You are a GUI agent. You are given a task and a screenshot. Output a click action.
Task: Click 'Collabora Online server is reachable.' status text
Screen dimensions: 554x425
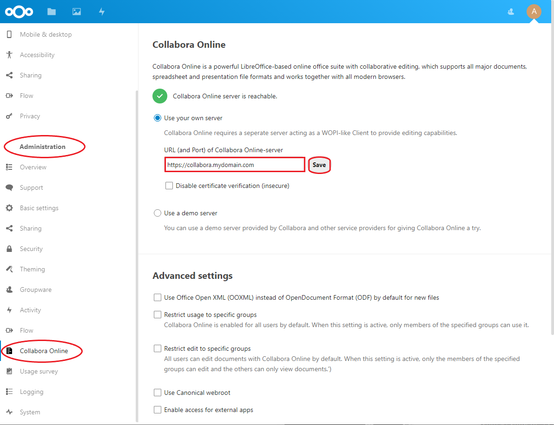[225, 97]
